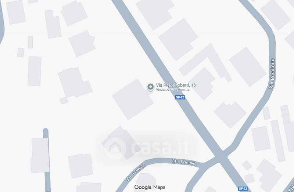
Task: Click the location pin marker icon
Action: coord(150,87)
